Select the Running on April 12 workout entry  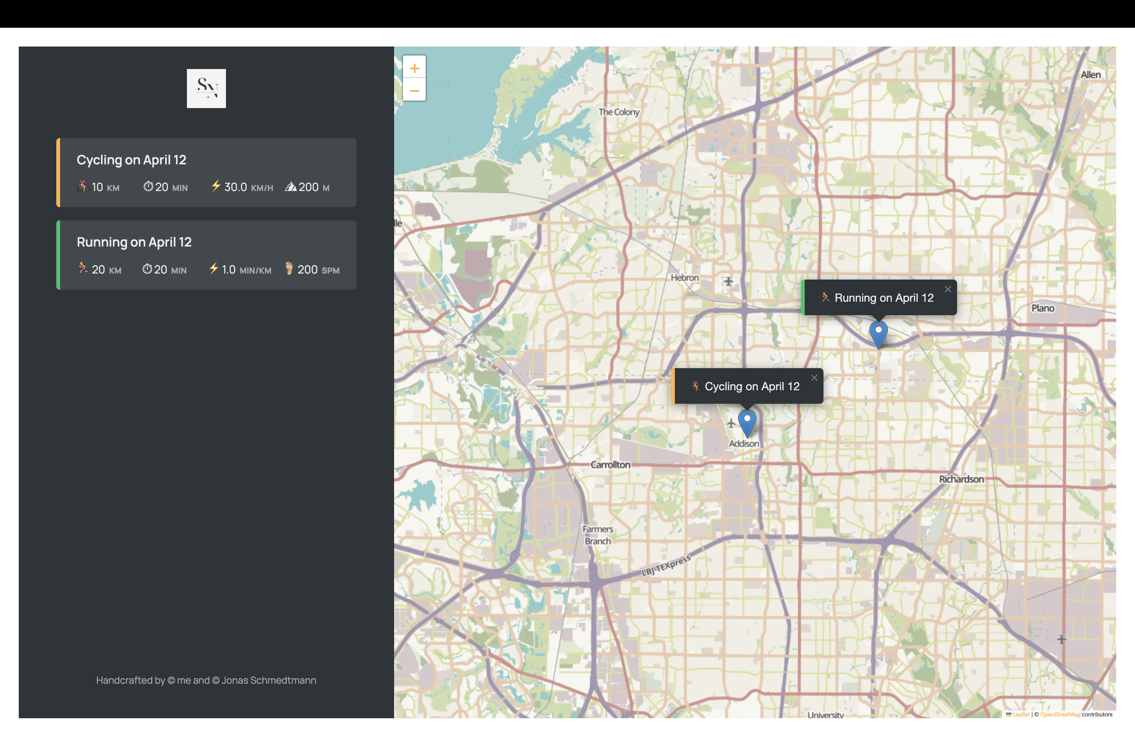point(206,255)
